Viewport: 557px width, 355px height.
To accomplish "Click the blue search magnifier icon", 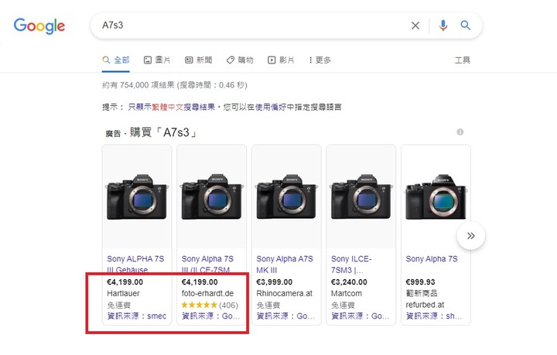I will pyautogui.click(x=466, y=26).
